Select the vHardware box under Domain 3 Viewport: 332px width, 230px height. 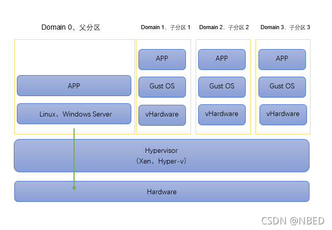283,114
